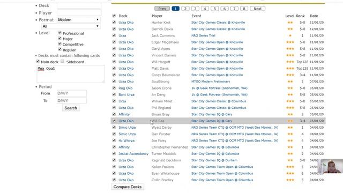Viewport: 343px width, 193px height.
Task: Uncheck the Collin Bradley row checkbox
Action: (114, 180)
